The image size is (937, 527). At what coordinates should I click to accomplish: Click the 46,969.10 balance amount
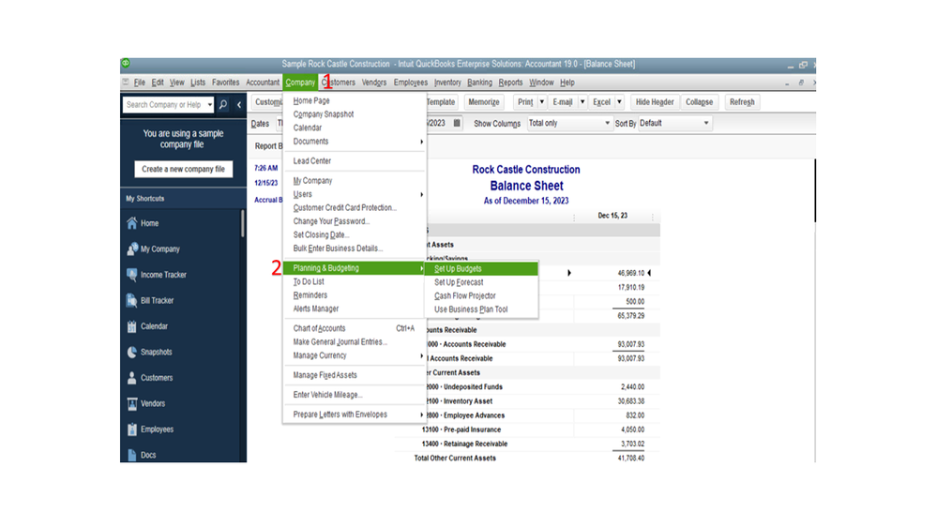coord(631,273)
